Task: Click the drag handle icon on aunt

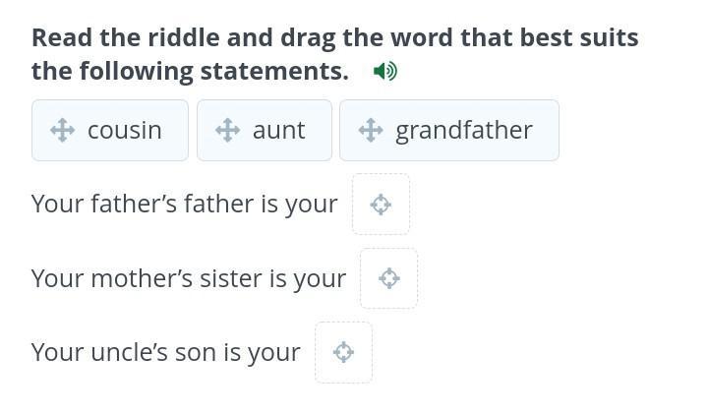Action: [227, 130]
